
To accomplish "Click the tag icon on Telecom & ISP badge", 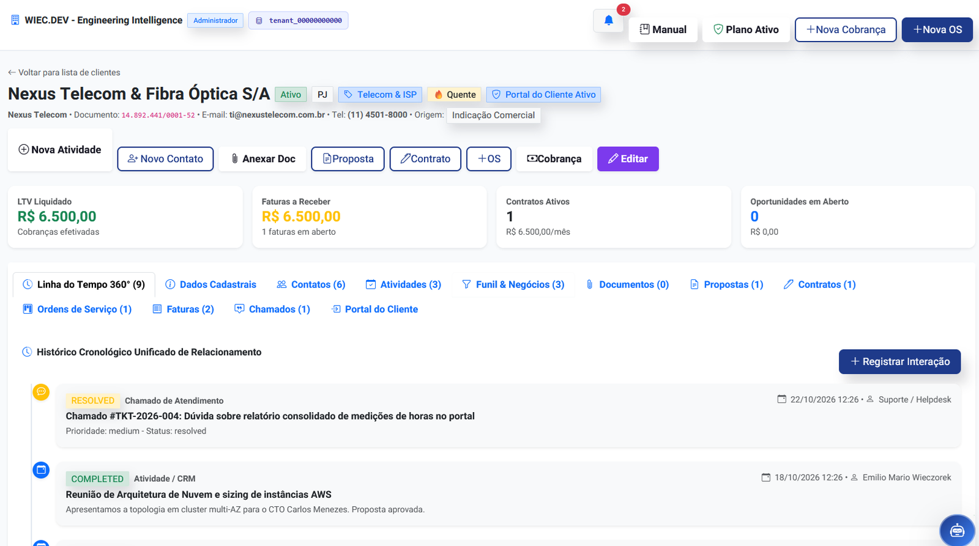I will point(348,95).
